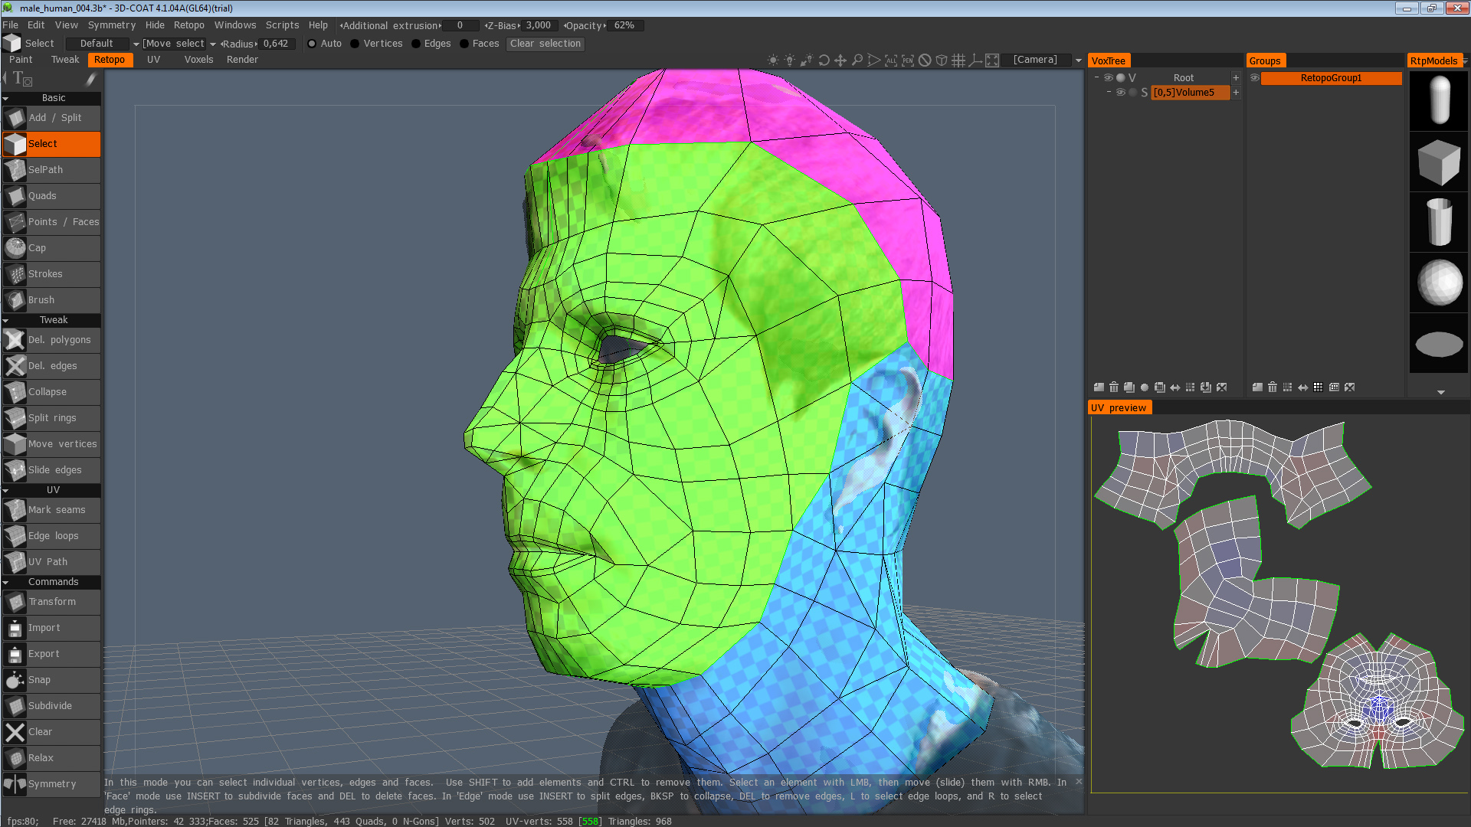
Task: Adjust the Opacity value field
Action: click(624, 25)
